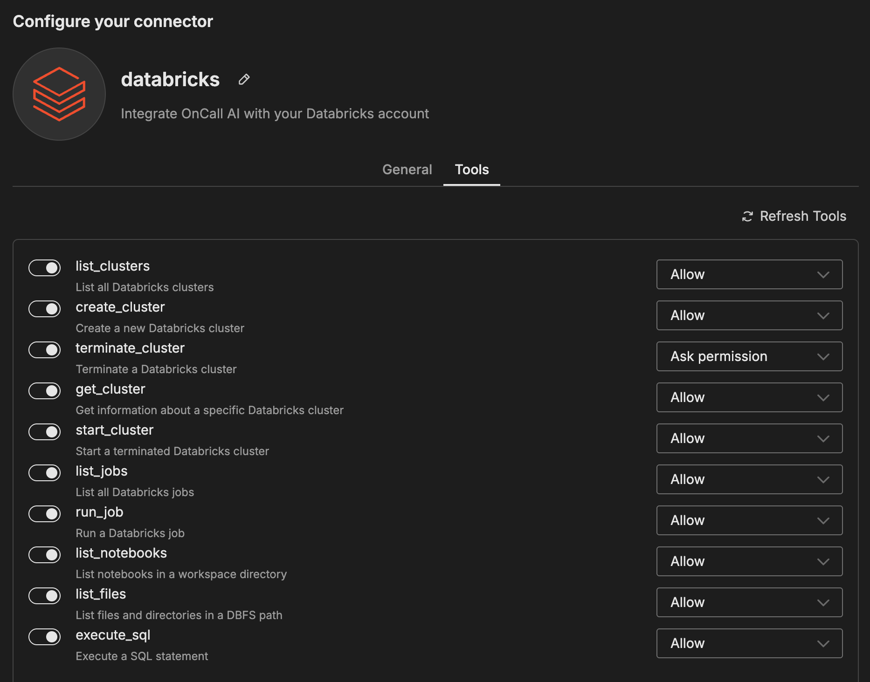The width and height of the screenshot is (870, 682).
Task: Disable the list_clusters tool toggle
Action: (45, 268)
